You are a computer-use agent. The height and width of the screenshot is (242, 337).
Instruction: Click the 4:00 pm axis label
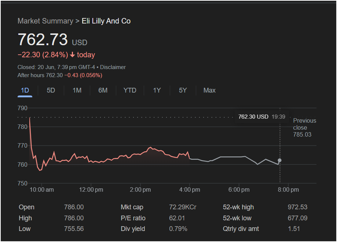click(x=190, y=190)
